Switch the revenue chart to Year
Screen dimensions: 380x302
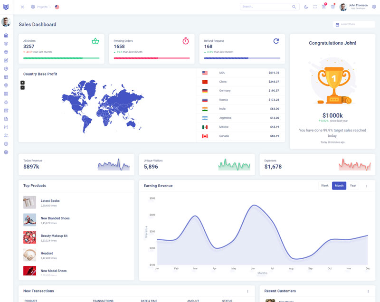(353, 186)
